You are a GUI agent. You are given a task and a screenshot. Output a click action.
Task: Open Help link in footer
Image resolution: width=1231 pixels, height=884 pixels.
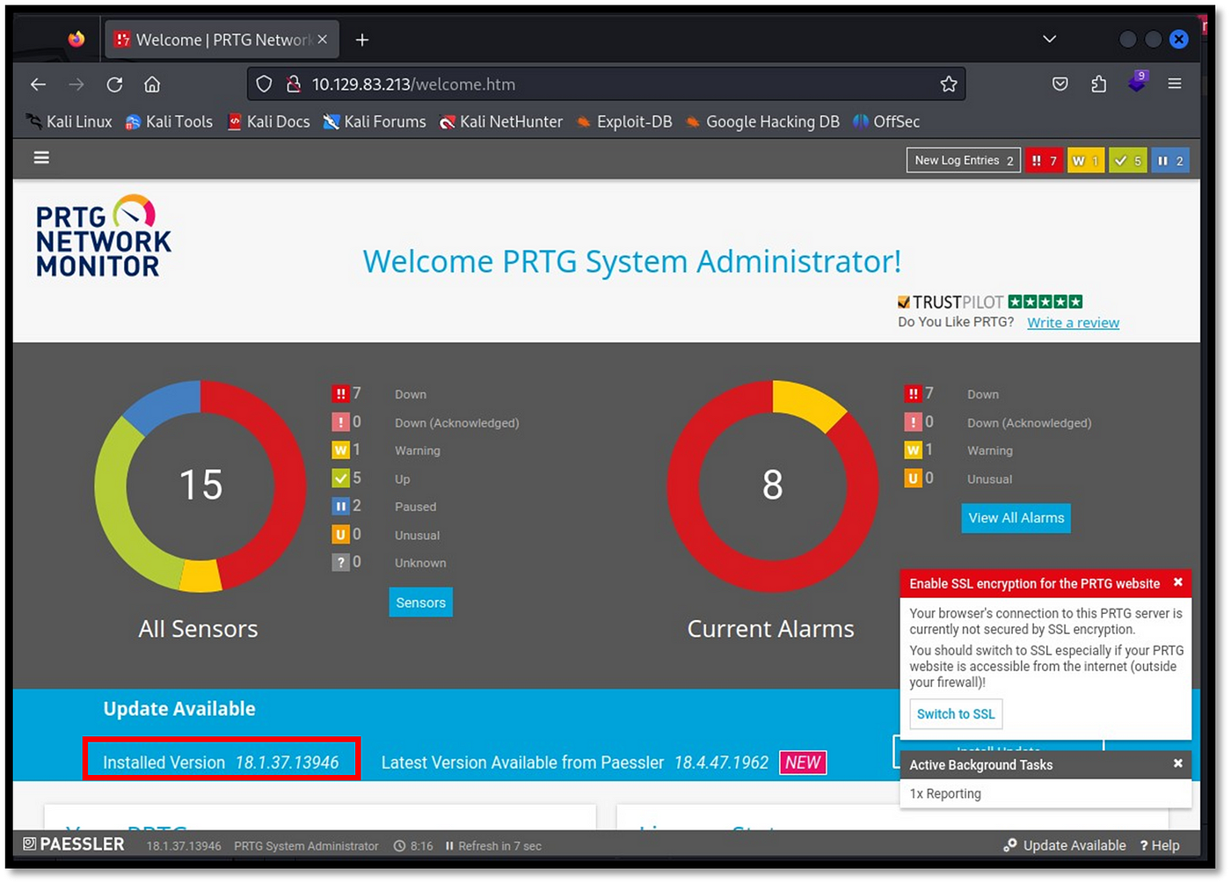tap(1160, 845)
